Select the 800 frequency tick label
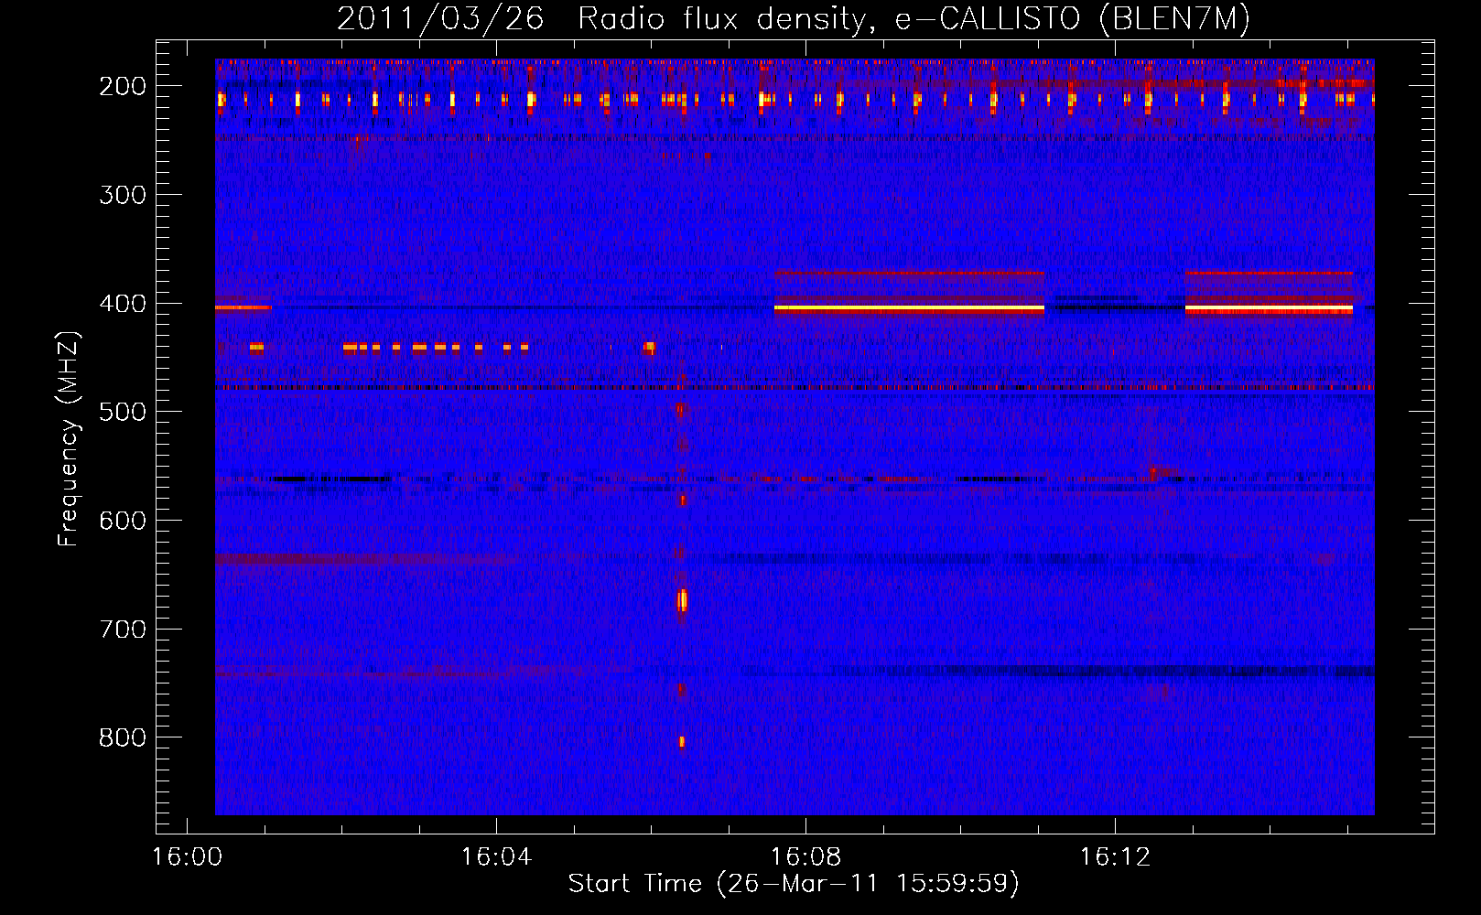 click(123, 738)
